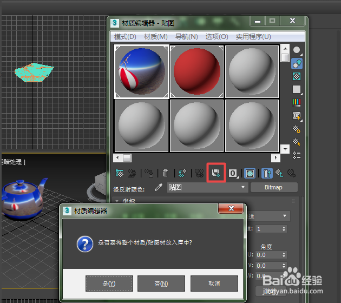Open the channel dropdown behind the dialog
This screenshot has width=341, height=303.
(268, 216)
